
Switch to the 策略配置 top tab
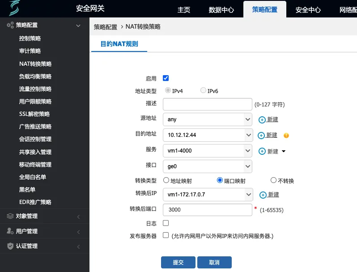tap(265, 9)
